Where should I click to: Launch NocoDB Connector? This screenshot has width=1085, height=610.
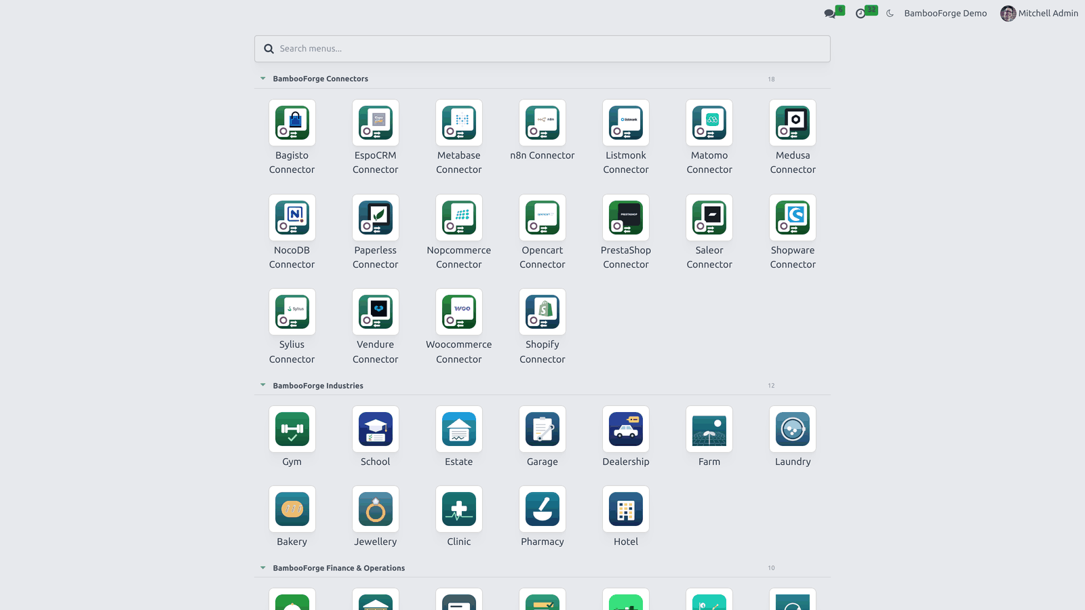(292, 218)
